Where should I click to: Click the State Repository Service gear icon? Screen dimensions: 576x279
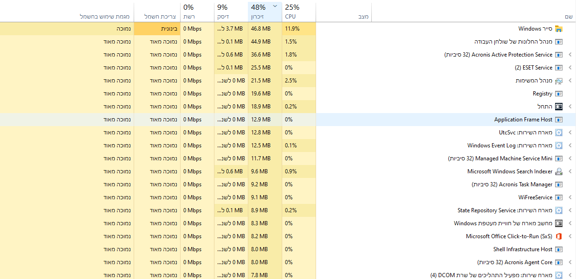(x=559, y=210)
